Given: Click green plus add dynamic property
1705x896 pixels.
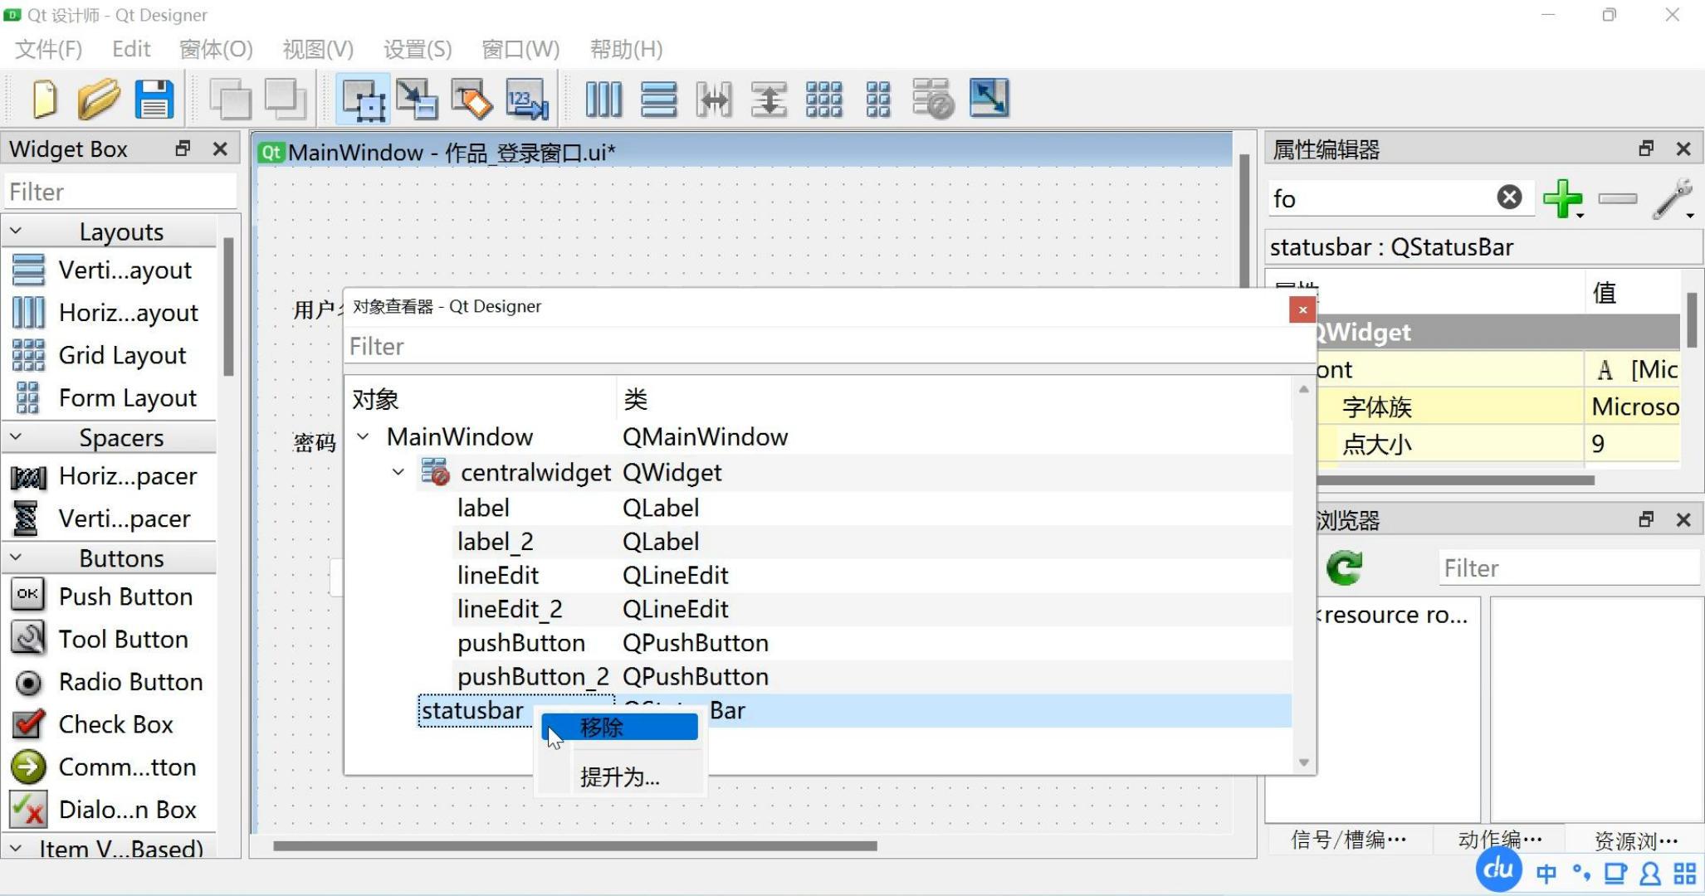Looking at the screenshot, I should click(x=1561, y=198).
